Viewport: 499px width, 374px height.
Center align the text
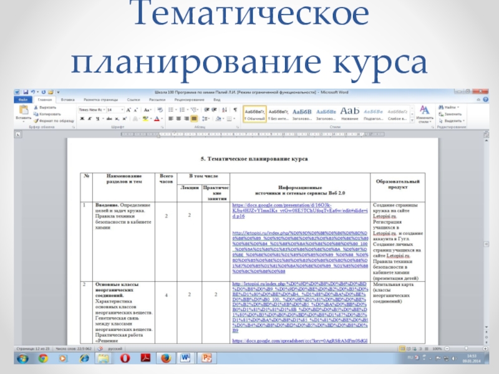pos(178,118)
